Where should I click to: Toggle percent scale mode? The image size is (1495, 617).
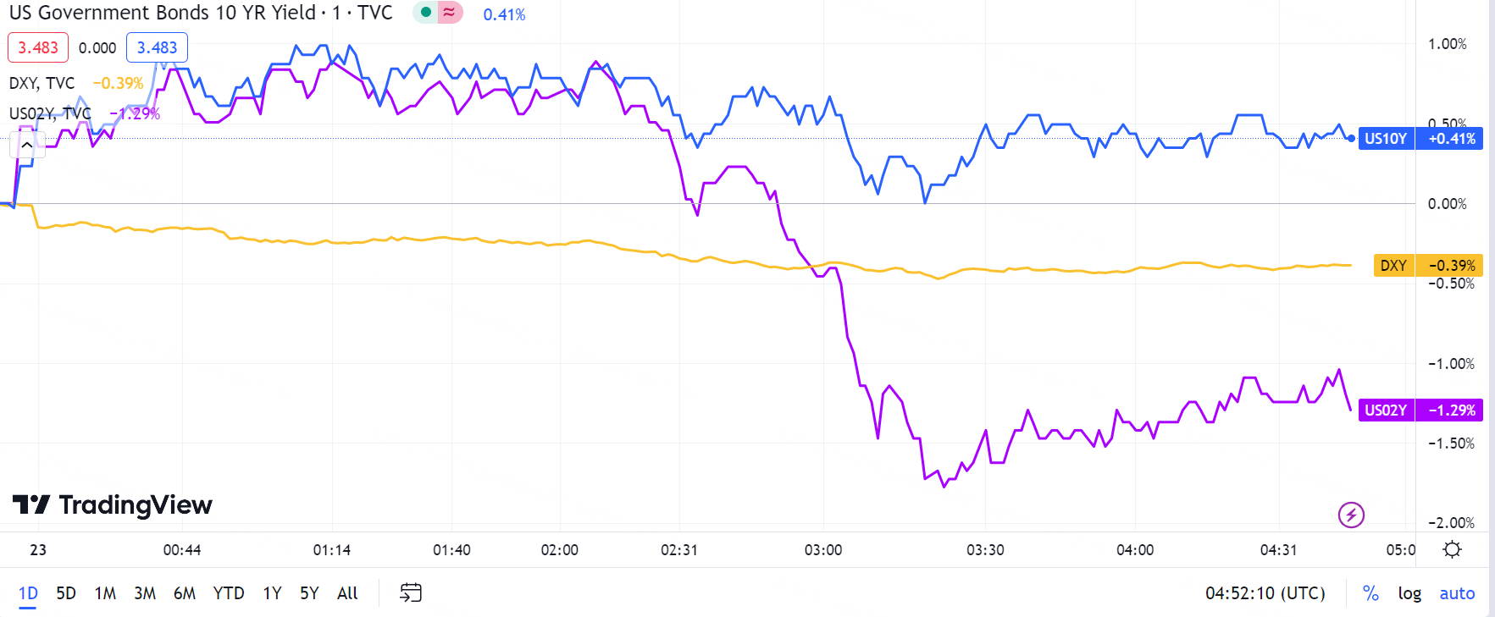pos(1370,593)
